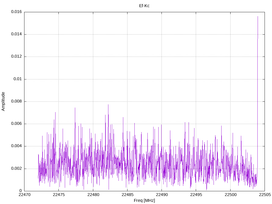Click the 22490 x-axis tick label
Image resolution: width=272 pixels, height=204 pixels.
click(161, 195)
